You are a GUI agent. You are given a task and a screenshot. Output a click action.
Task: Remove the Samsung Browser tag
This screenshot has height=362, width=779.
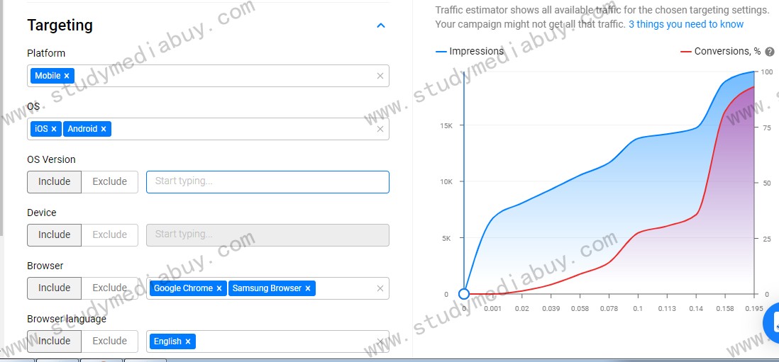point(307,288)
